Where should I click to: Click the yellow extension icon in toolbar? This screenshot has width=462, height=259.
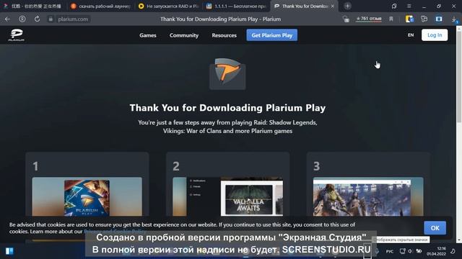click(x=409, y=19)
